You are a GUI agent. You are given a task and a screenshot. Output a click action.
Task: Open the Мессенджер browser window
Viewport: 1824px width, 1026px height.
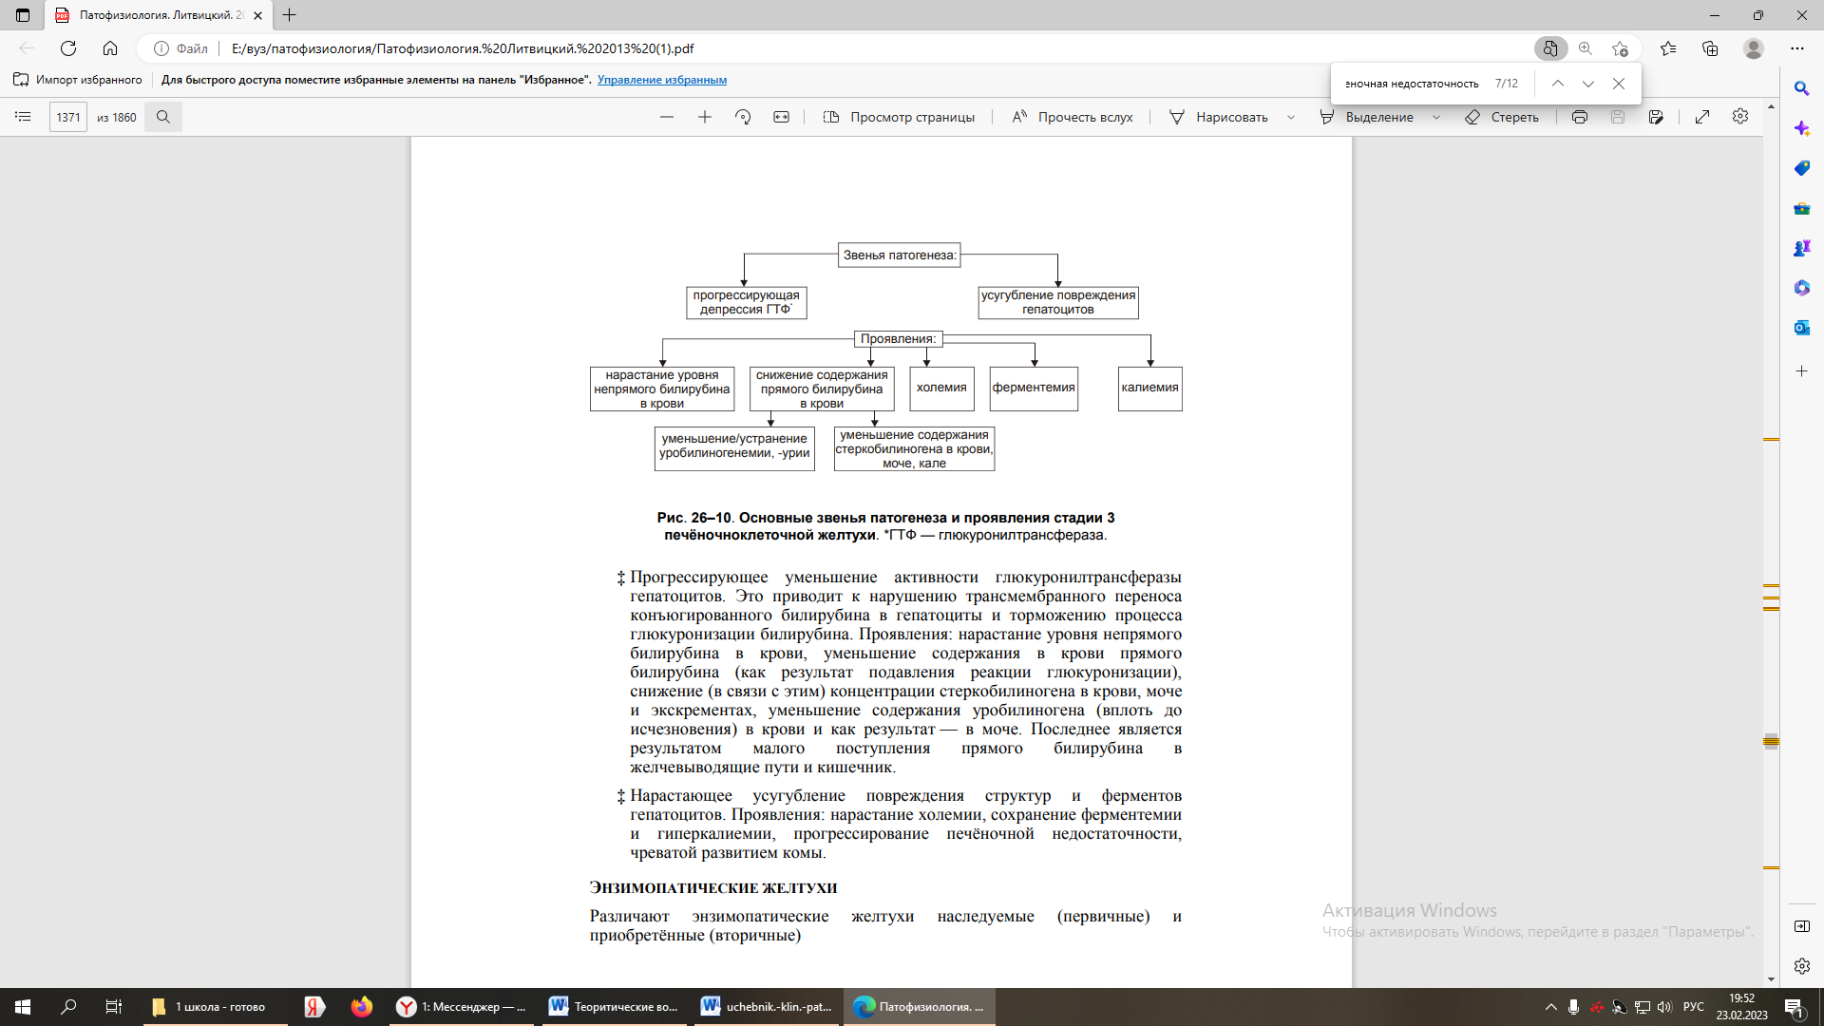point(462,1007)
